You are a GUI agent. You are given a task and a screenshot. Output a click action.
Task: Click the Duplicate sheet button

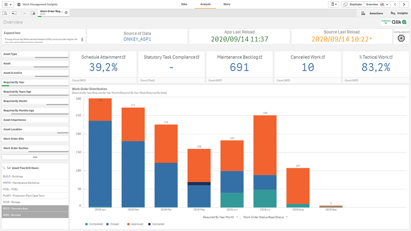(353, 4)
